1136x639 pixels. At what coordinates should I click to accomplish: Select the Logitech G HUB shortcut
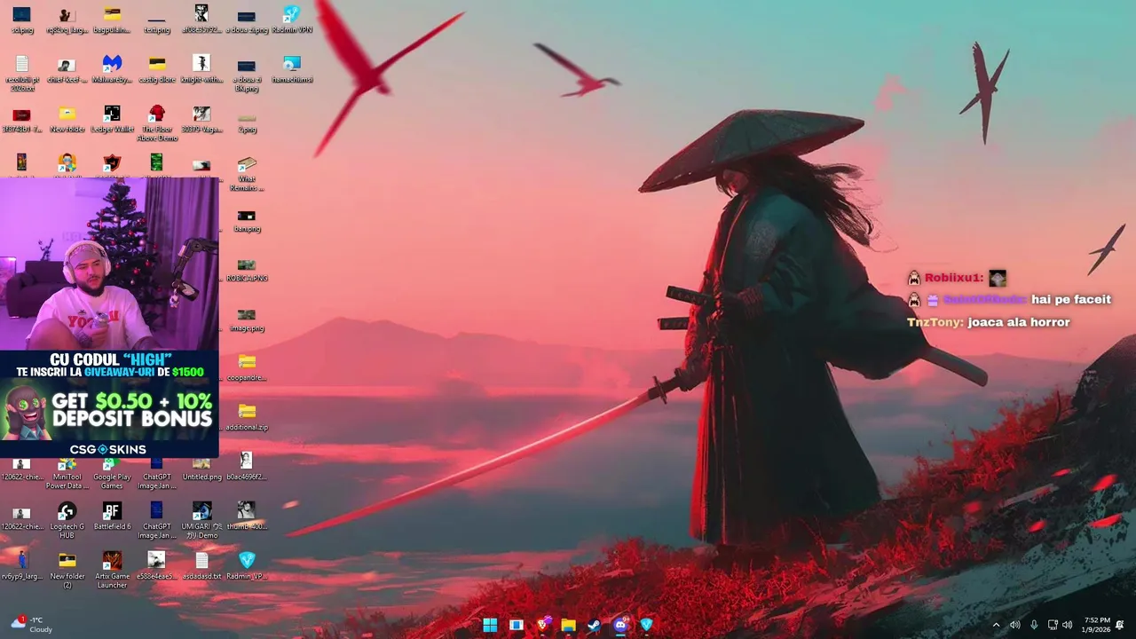coord(67,520)
